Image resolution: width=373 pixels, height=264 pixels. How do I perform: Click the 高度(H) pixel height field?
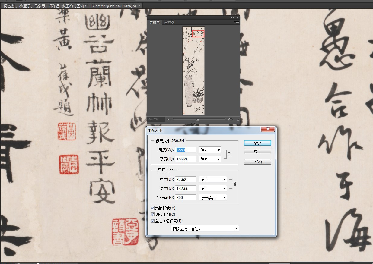[x=186, y=159]
